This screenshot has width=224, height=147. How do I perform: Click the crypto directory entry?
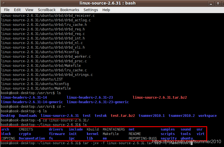pos(25,134)
